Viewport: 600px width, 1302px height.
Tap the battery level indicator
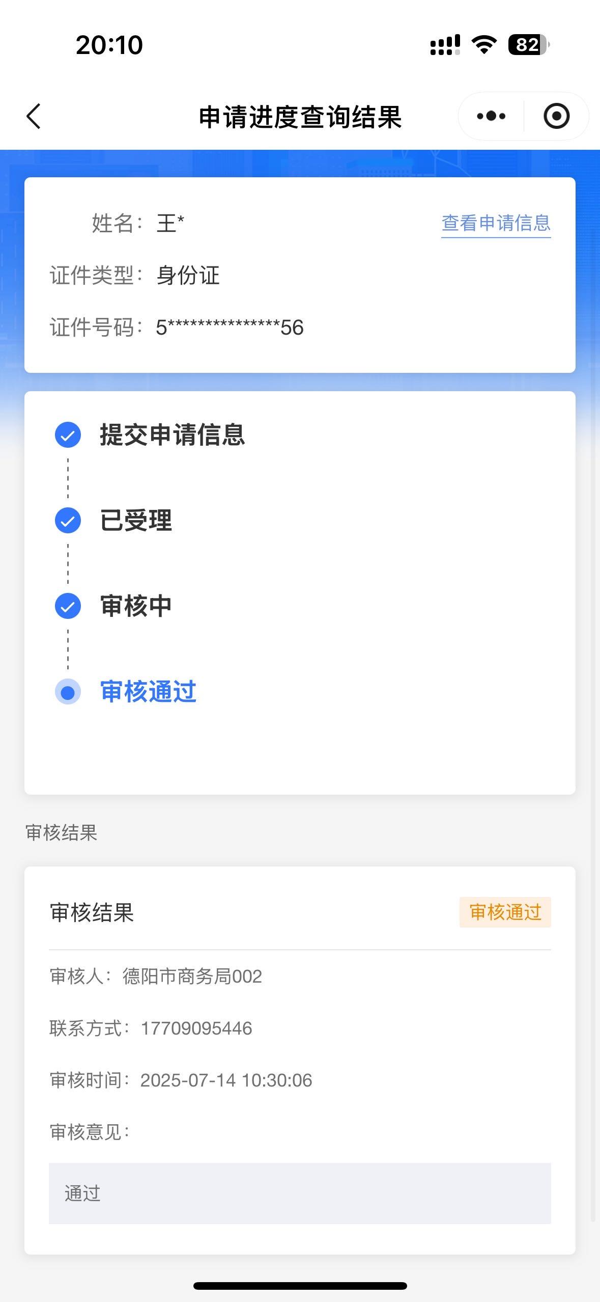tap(529, 45)
